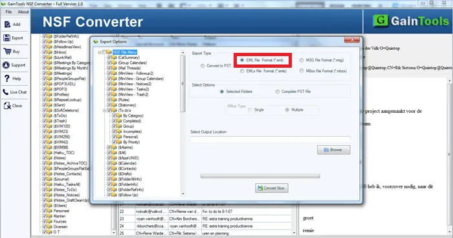
Task: Click folder icon of ($Journal) in main tree
Action: (50, 179)
